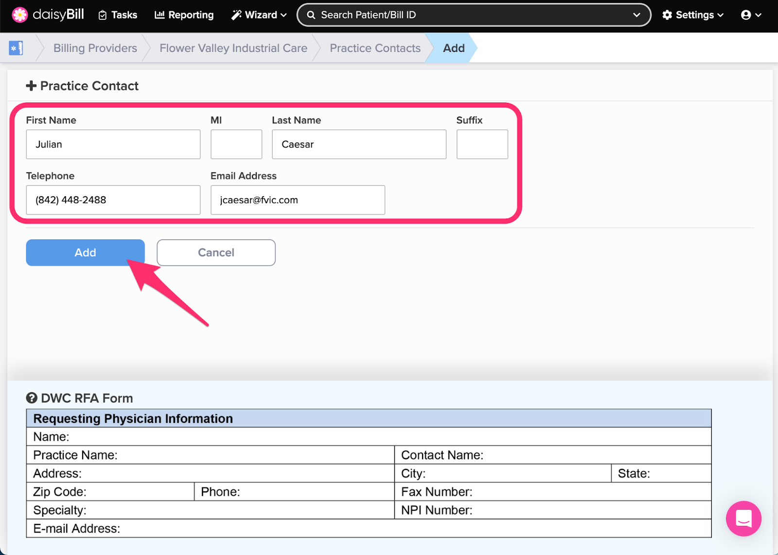
Task: Open the user account profile icon
Action: 751,15
